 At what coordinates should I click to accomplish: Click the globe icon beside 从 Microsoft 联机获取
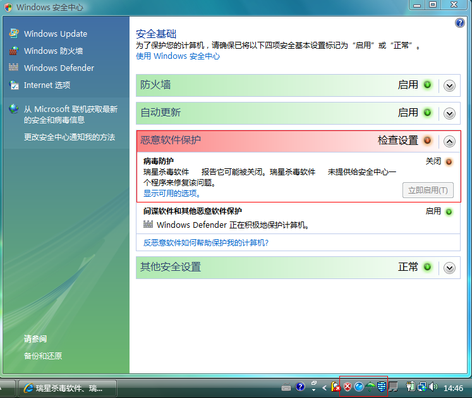14,109
